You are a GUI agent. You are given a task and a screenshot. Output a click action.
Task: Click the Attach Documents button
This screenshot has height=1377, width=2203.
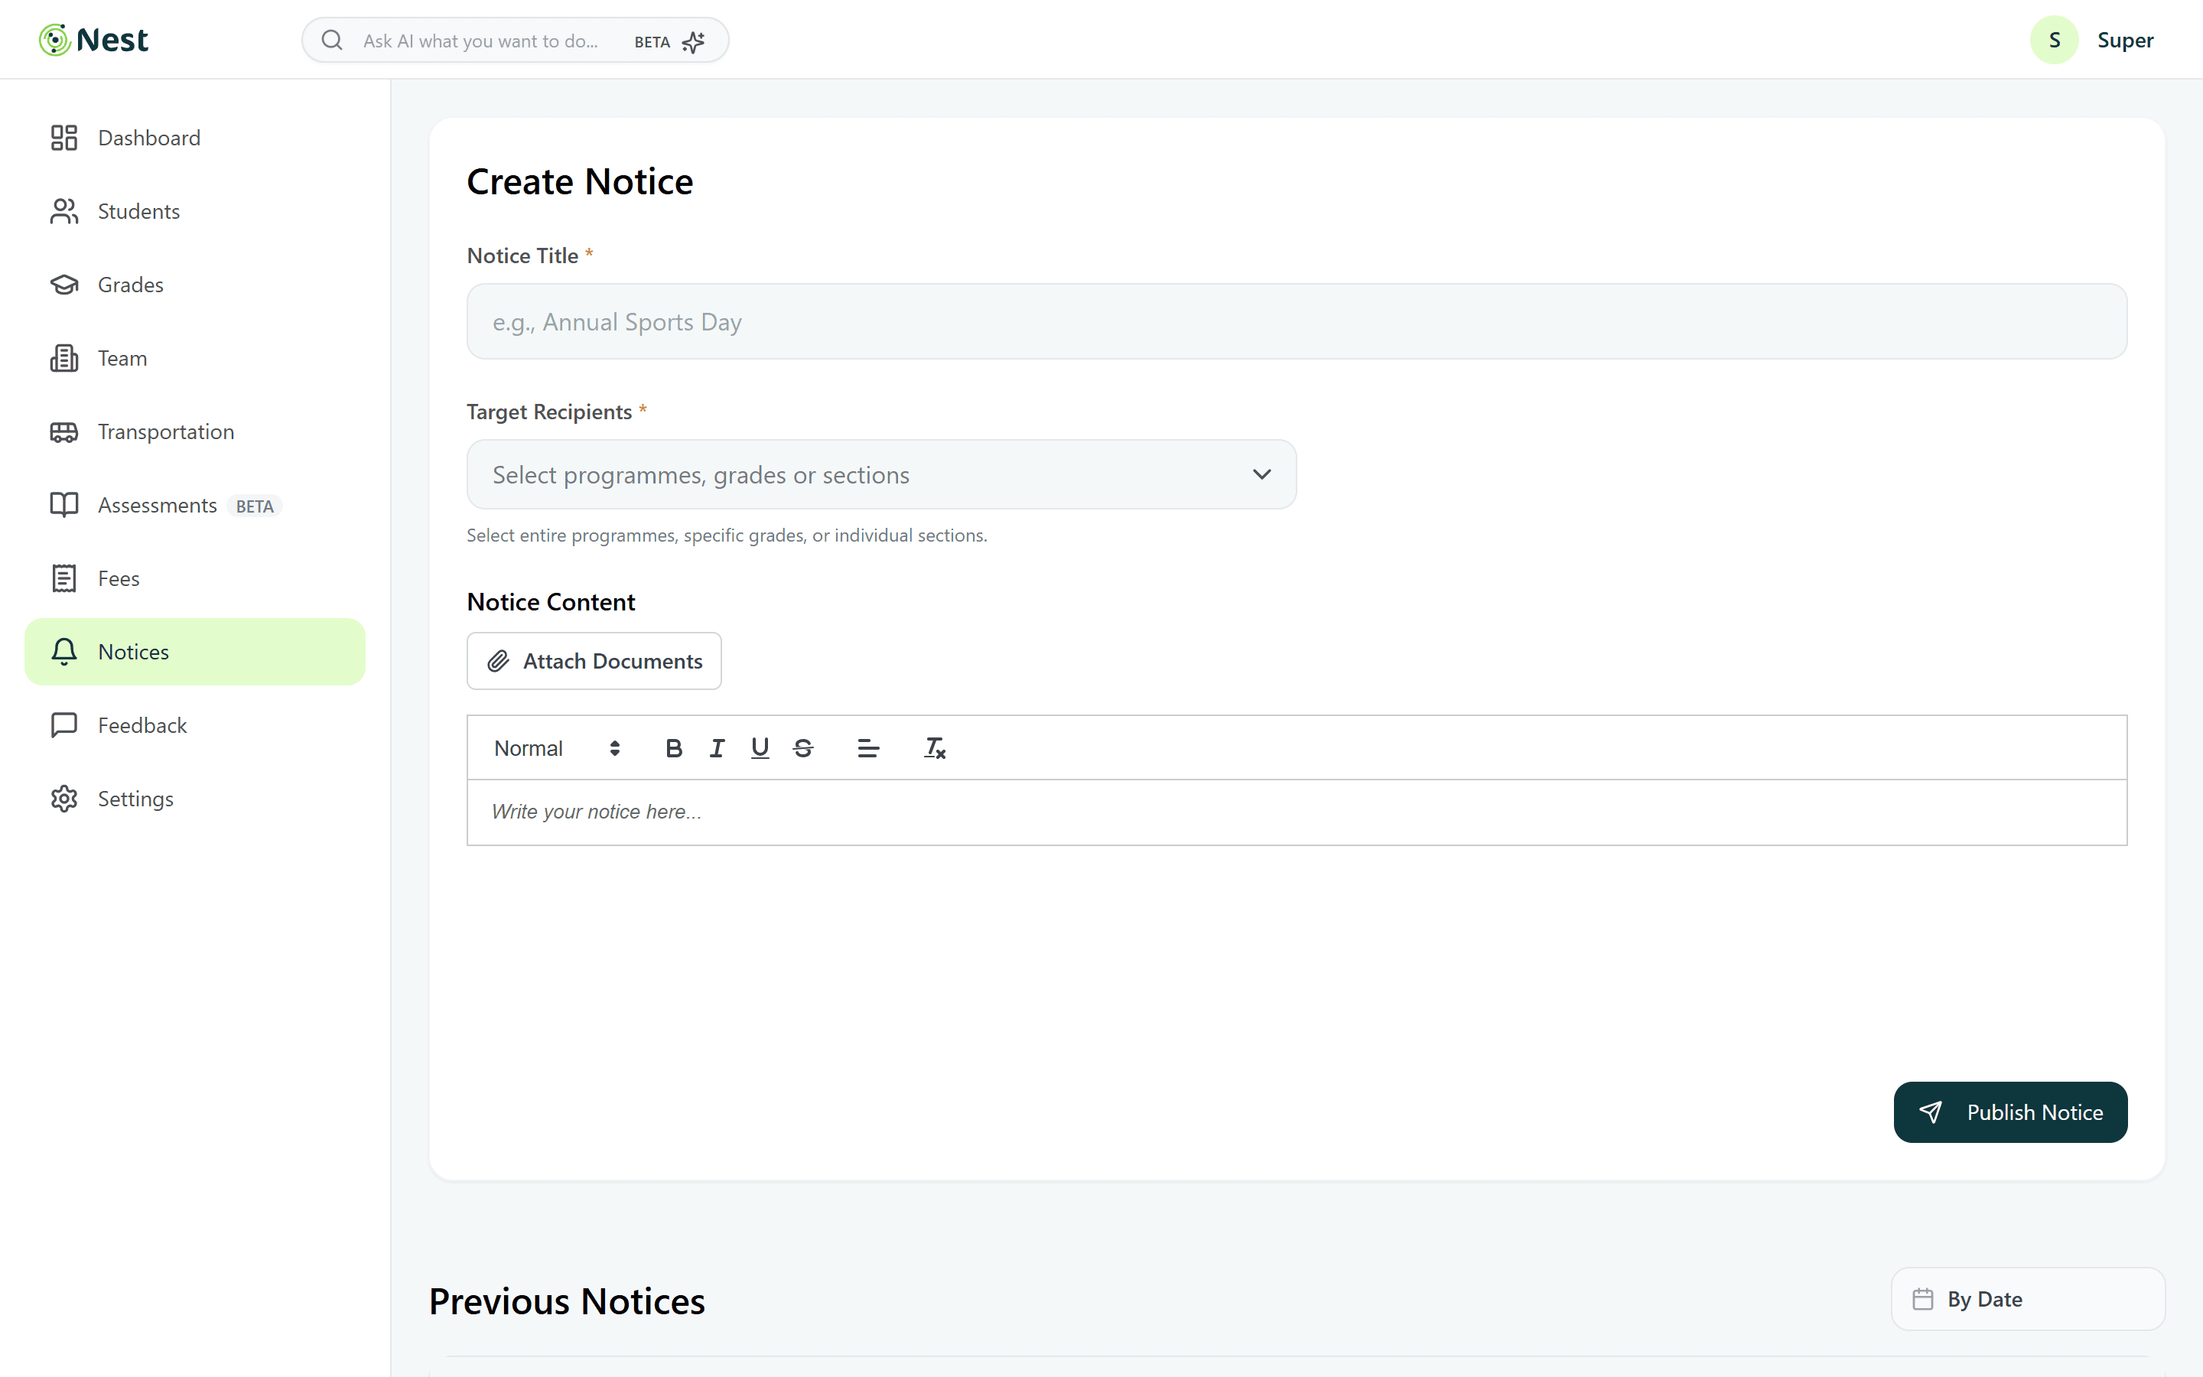594,661
